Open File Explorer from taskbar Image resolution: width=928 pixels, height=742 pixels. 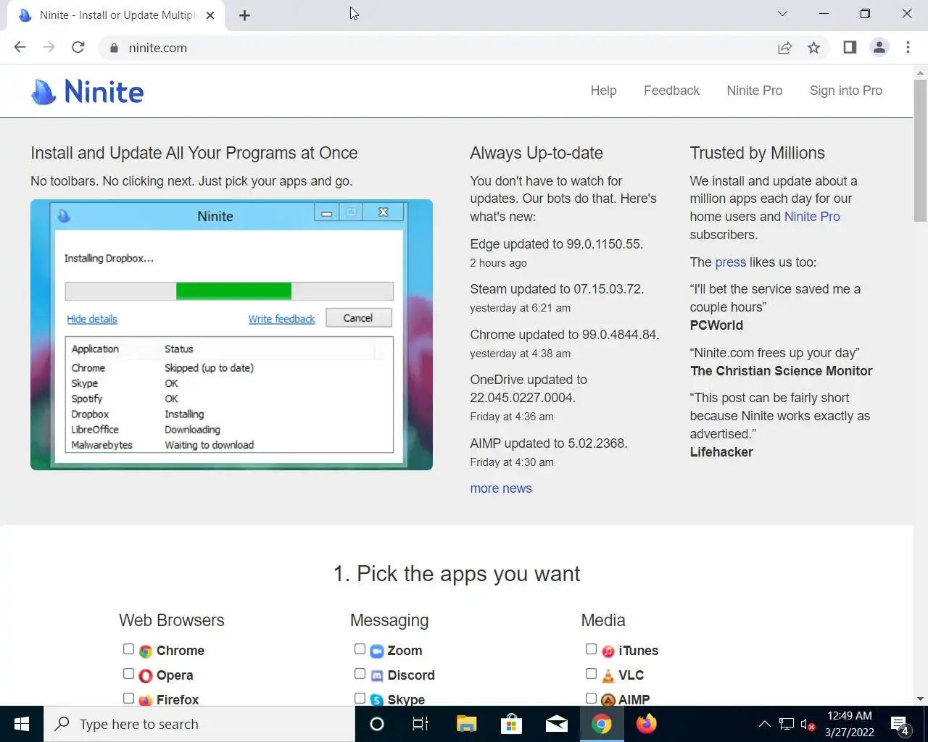[466, 724]
